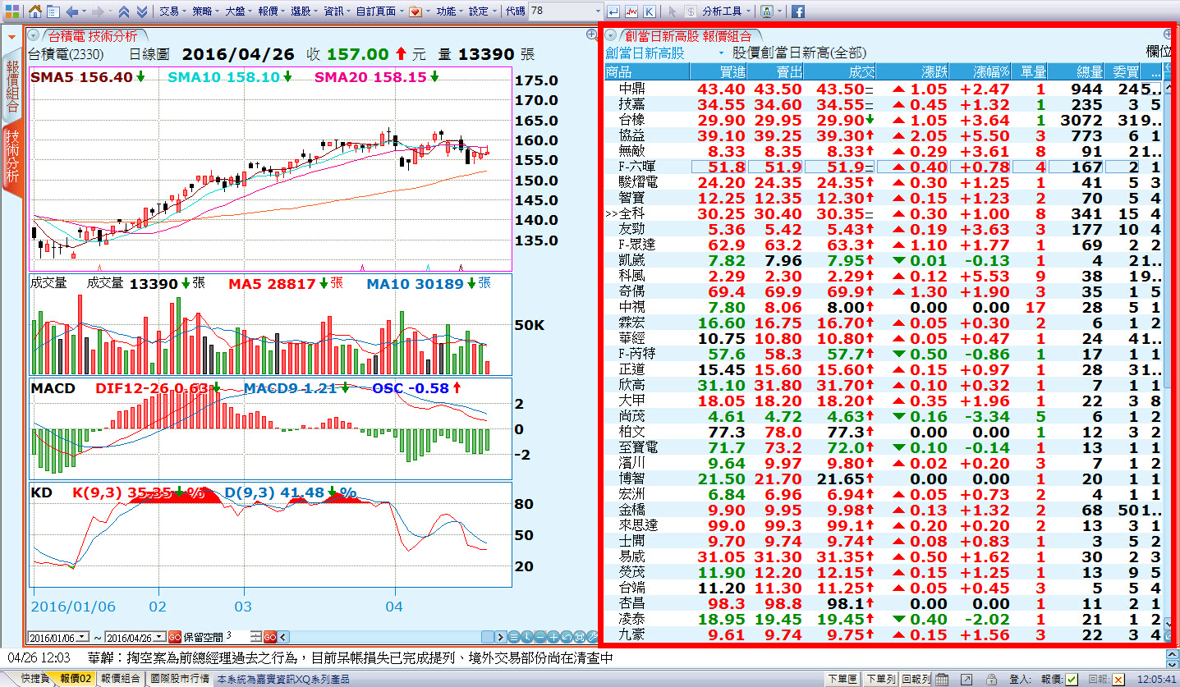Click the favorites heart folder icon

point(415,11)
